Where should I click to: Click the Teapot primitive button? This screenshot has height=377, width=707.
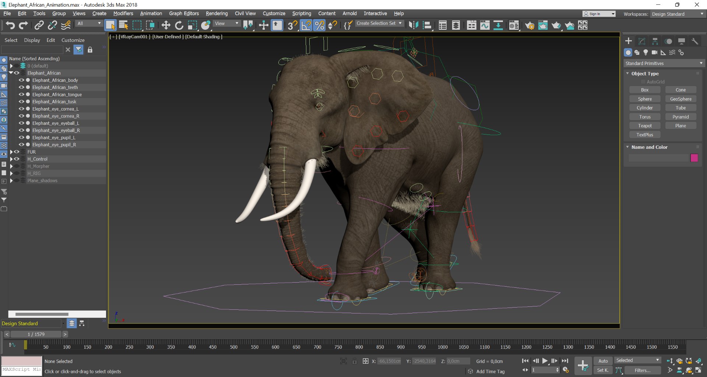[x=645, y=126]
